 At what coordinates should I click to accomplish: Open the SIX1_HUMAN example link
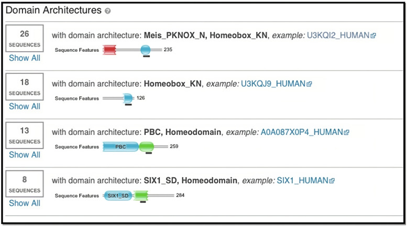click(x=302, y=180)
